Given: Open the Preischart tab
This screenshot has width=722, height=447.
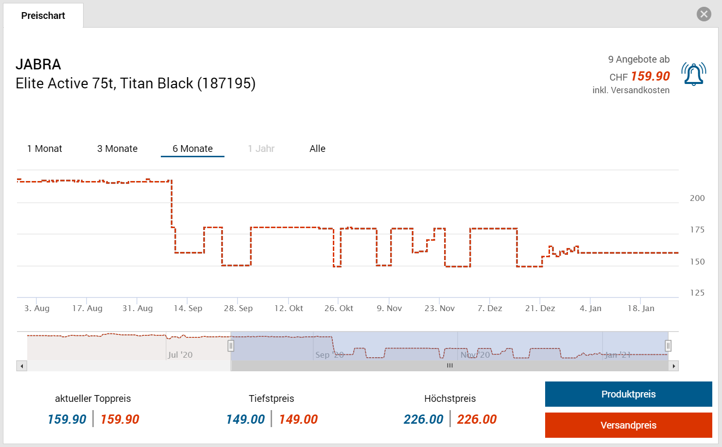Looking at the screenshot, I should point(43,16).
